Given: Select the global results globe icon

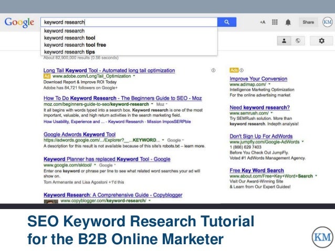Looking at the screenshot, I should (298, 41).
